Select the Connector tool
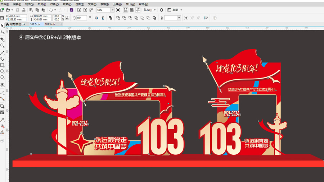Screen dimensions: 324x182 [2, 99]
